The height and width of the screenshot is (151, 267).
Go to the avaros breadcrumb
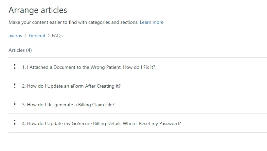(x=15, y=35)
